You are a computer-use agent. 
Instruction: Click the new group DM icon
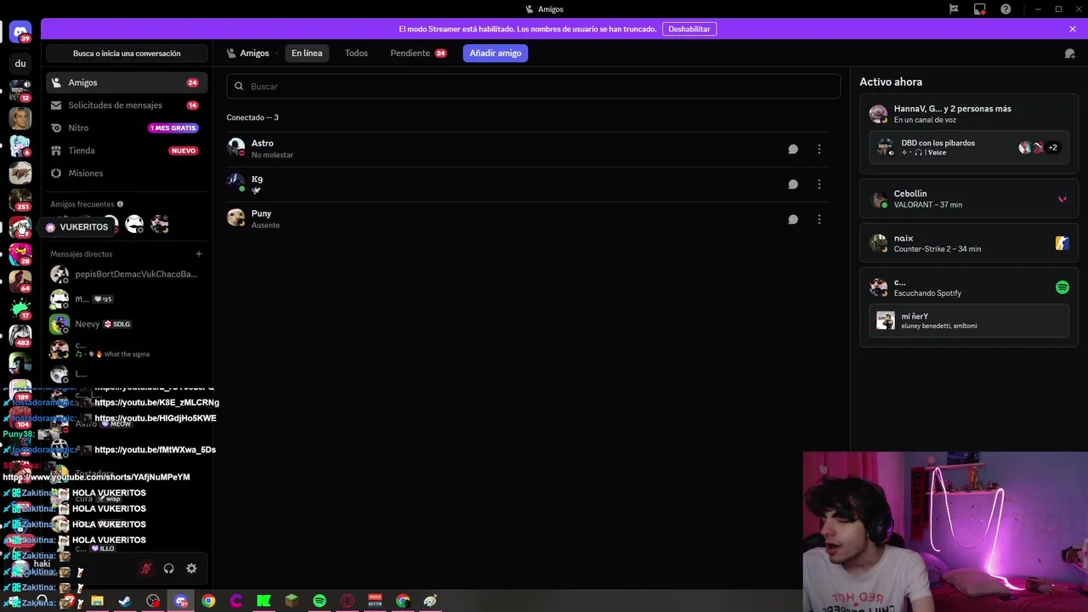1070,54
